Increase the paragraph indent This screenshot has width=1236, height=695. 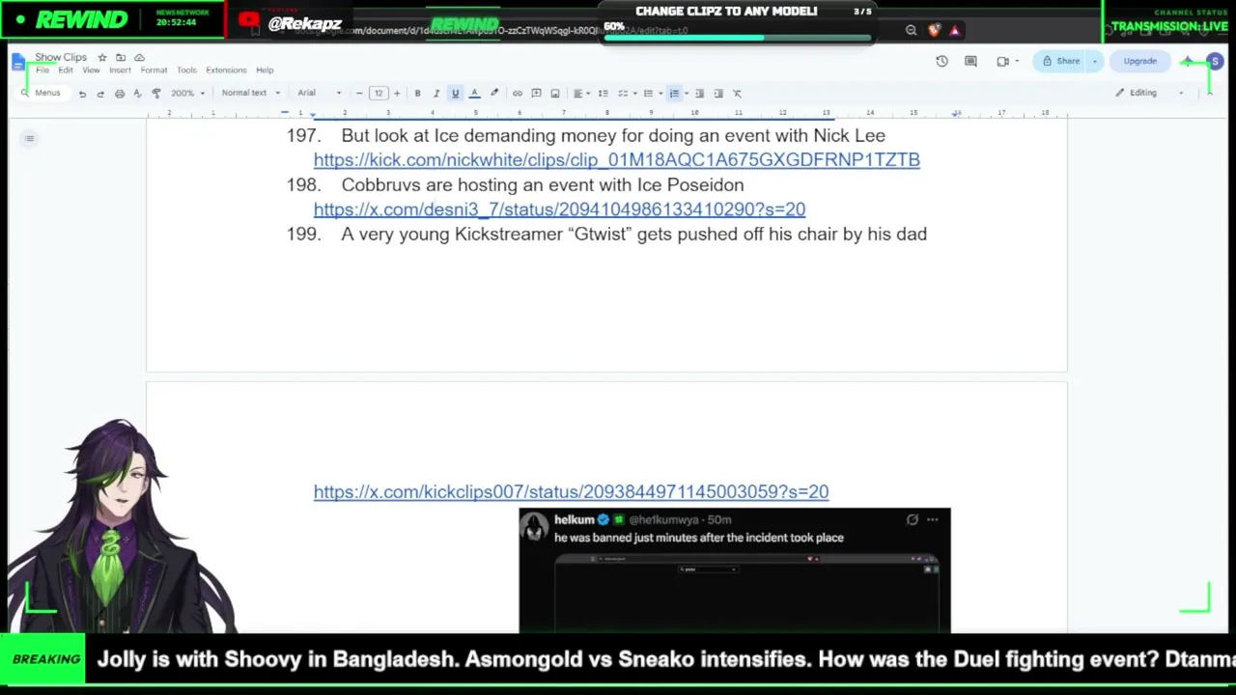click(x=718, y=94)
